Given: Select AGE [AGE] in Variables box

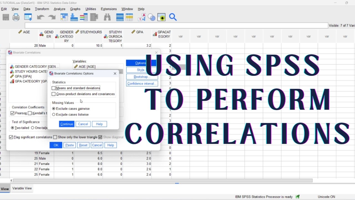Looking at the screenshot, I should tap(85, 67).
